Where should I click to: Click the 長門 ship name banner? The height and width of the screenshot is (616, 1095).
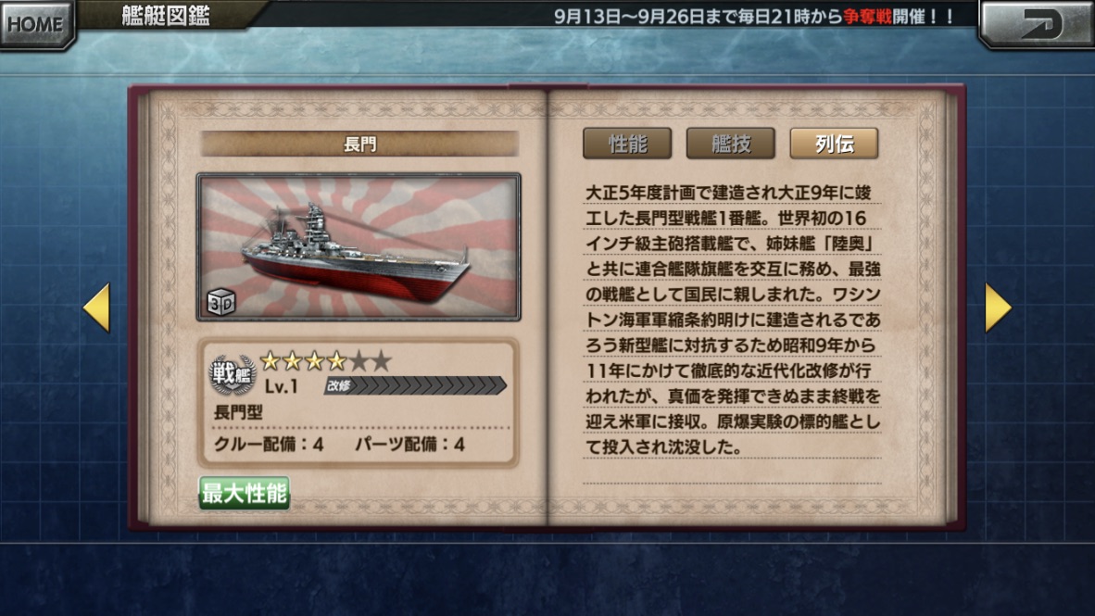pos(359,144)
